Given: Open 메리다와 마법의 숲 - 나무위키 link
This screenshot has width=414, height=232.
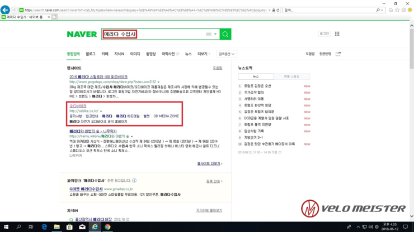Looking at the screenshot, I should (x=93, y=131).
